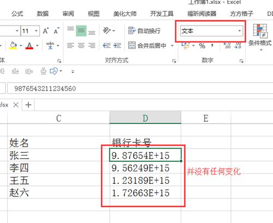Open the 开发工具 ribbon tab
This screenshot has height=223, width=273.
pyautogui.click(x=162, y=14)
